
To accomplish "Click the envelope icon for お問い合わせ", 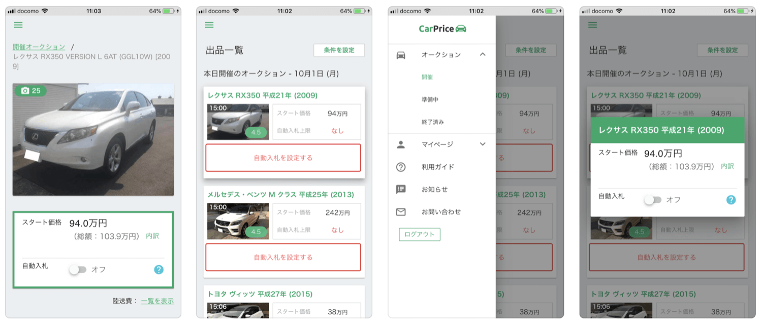I will coord(401,212).
